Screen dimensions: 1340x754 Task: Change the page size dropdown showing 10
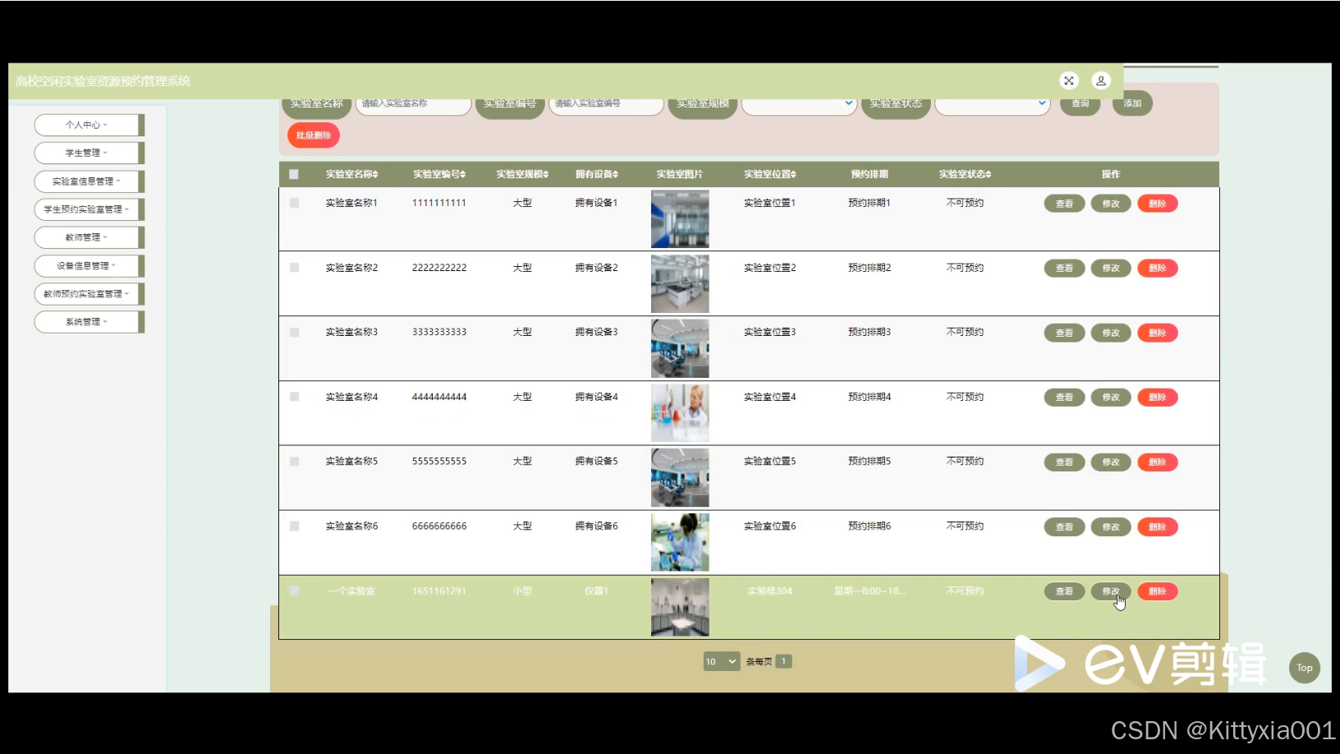721,661
